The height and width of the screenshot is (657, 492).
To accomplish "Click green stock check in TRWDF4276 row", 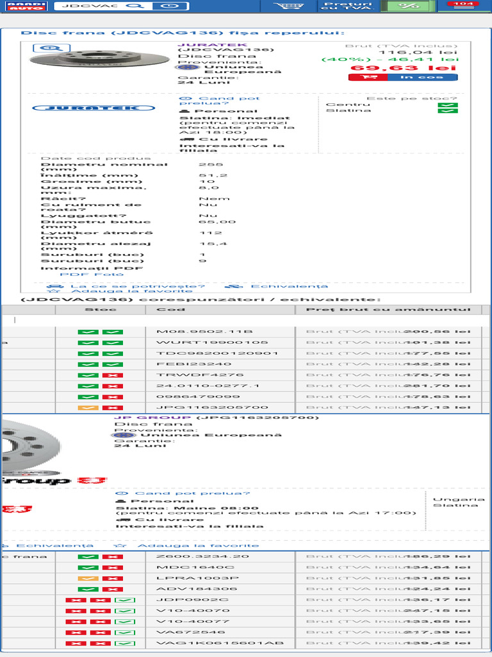I will [x=88, y=375].
